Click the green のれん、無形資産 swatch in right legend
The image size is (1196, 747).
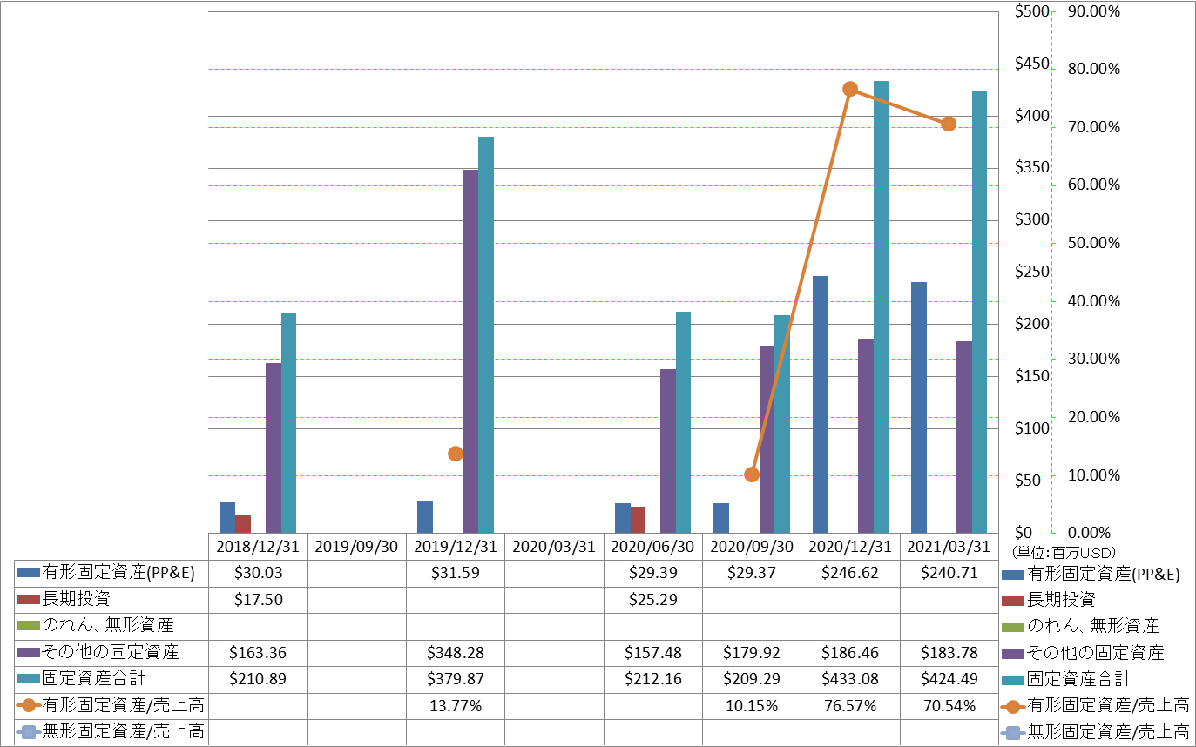tap(1012, 626)
